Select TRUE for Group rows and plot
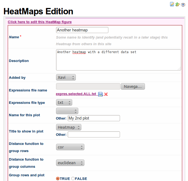The width and height of the screenshot is (188, 181). [58, 179]
